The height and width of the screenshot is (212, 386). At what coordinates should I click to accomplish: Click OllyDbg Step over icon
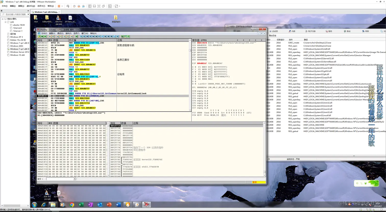(x=61, y=36)
